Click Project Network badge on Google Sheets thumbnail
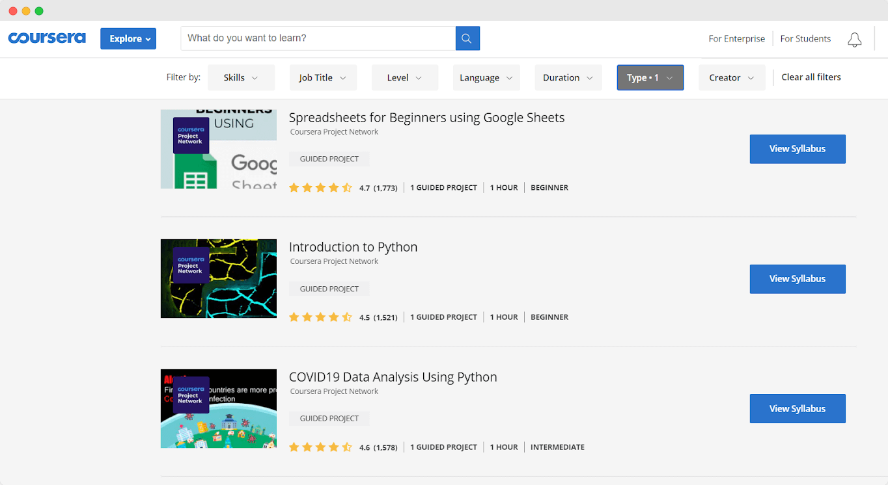The width and height of the screenshot is (888, 485). pyautogui.click(x=191, y=135)
